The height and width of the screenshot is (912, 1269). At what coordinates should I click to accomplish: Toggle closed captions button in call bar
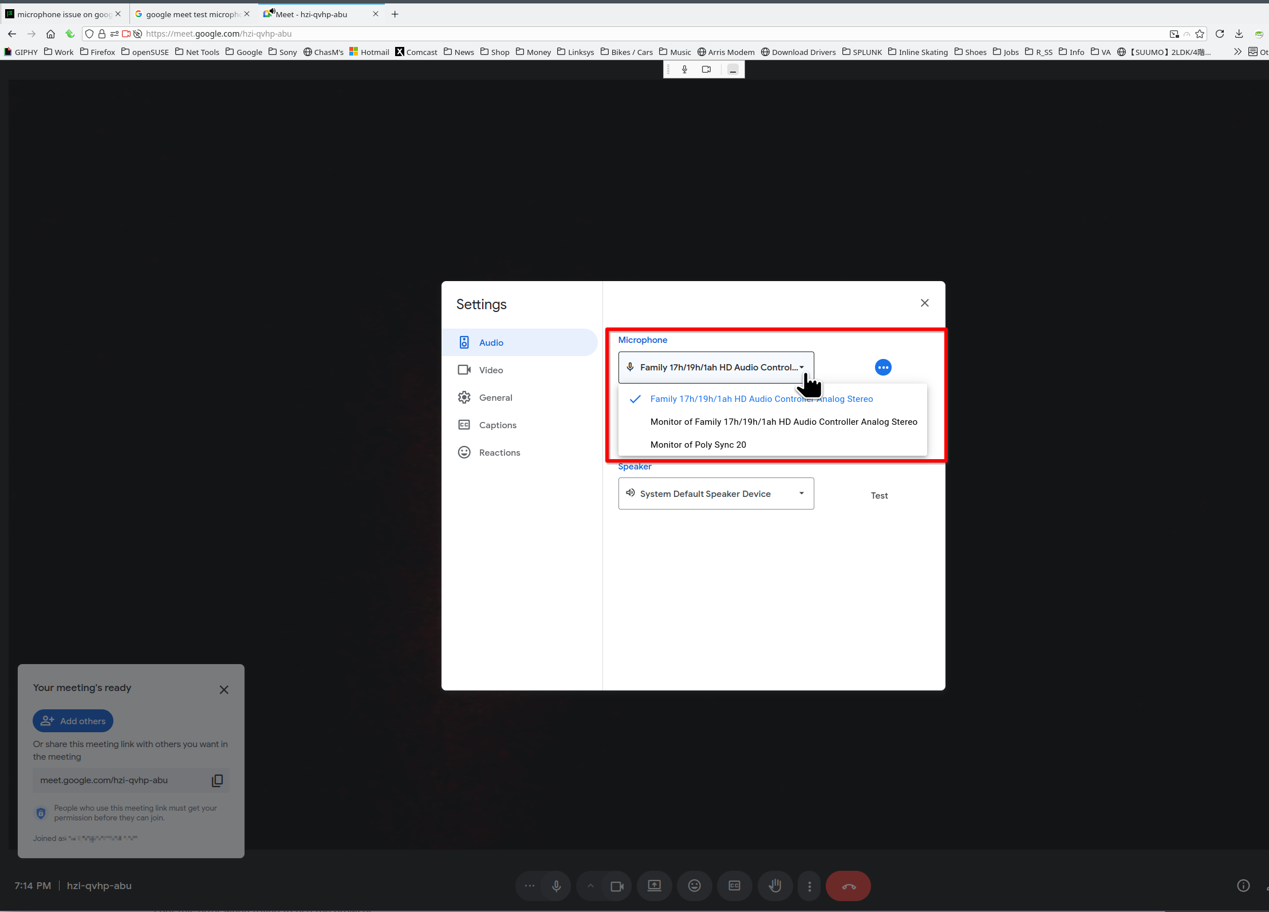click(x=734, y=886)
